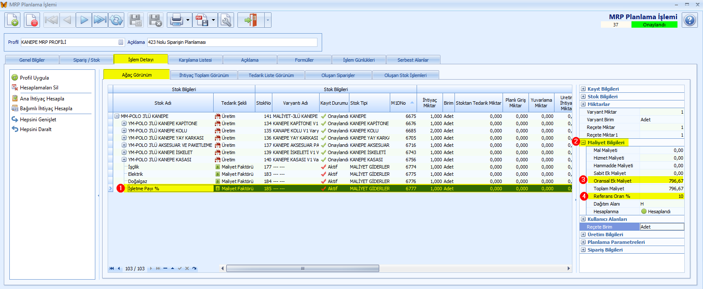703x289 pixels.
Task: Edit the Referans Oran % value field
Action: point(662,196)
